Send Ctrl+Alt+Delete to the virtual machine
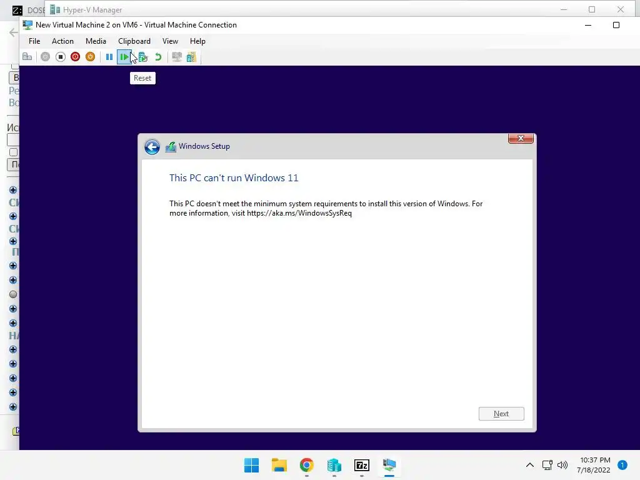The image size is (640, 480). coord(27,57)
